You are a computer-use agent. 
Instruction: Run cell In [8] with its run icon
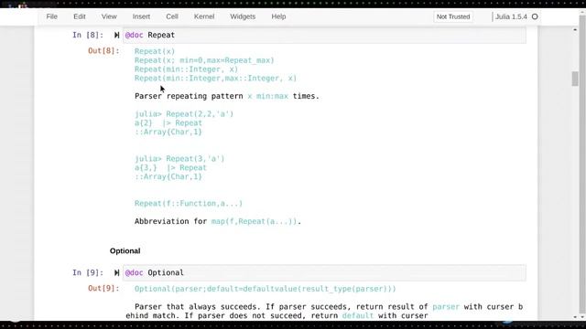click(x=116, y=35)
